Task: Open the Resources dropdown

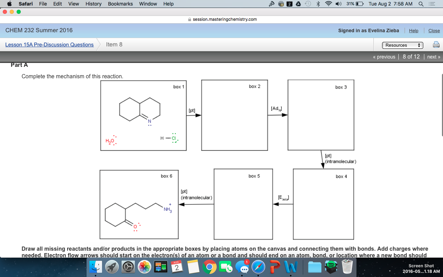Action: pyautogui.click(x=403, y=45)
